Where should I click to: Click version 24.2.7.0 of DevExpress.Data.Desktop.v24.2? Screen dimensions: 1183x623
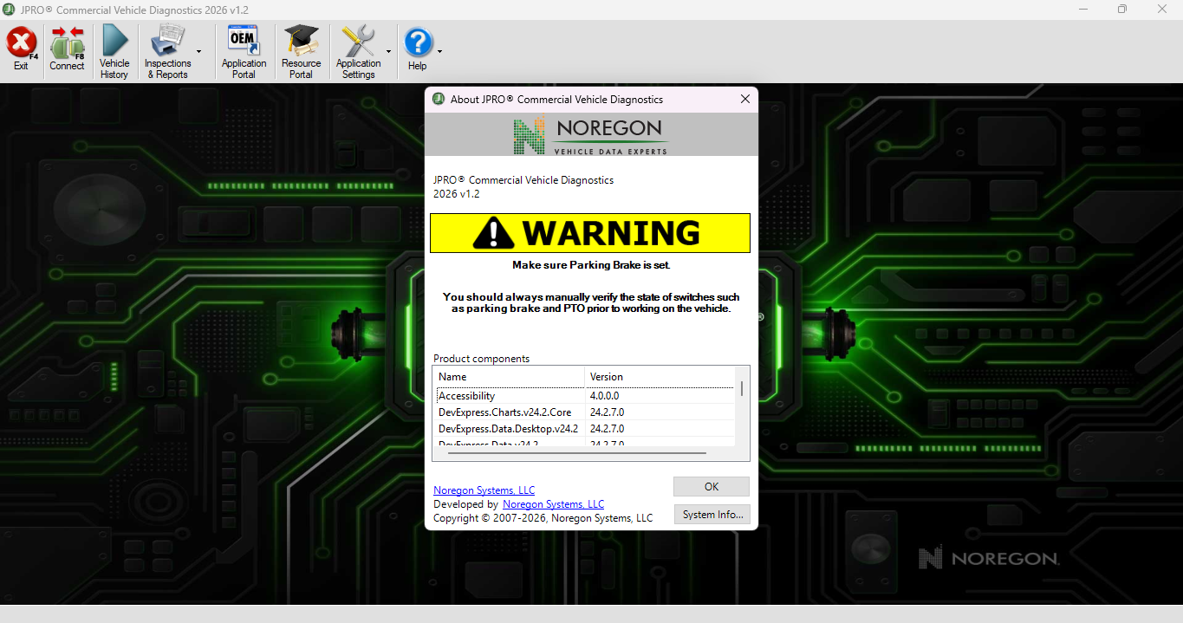pyautogui.click(x=607, y=429)
